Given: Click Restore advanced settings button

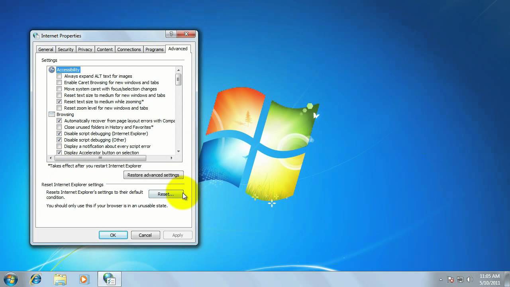Looking at the screenshot, I should click(x=153, y=175).
